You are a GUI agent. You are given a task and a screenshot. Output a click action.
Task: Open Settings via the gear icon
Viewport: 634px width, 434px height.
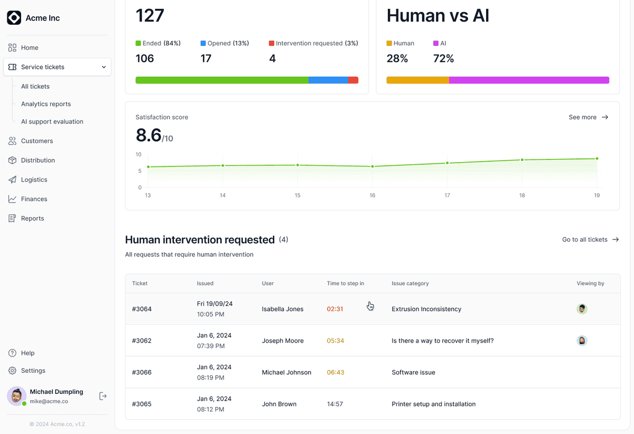12,371
